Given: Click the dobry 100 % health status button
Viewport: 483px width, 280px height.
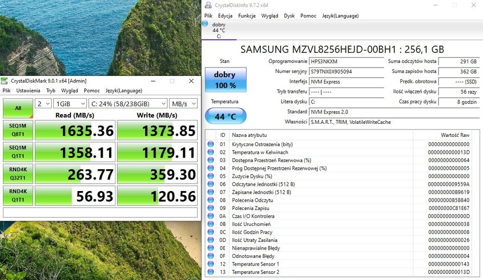Looking at the screenshot, I should click(226, 80).
